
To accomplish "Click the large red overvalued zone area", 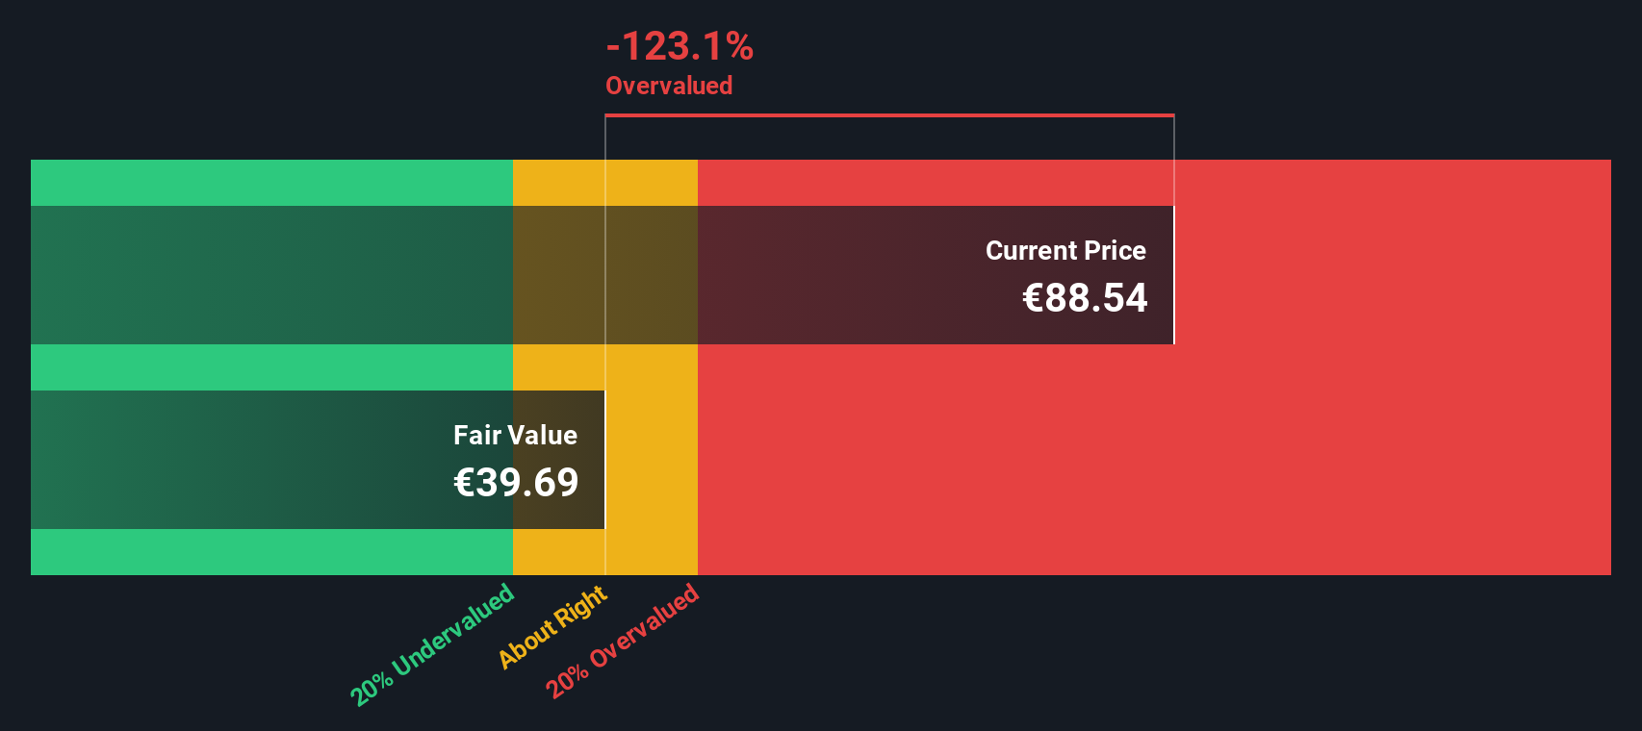I will (1154, 460).
